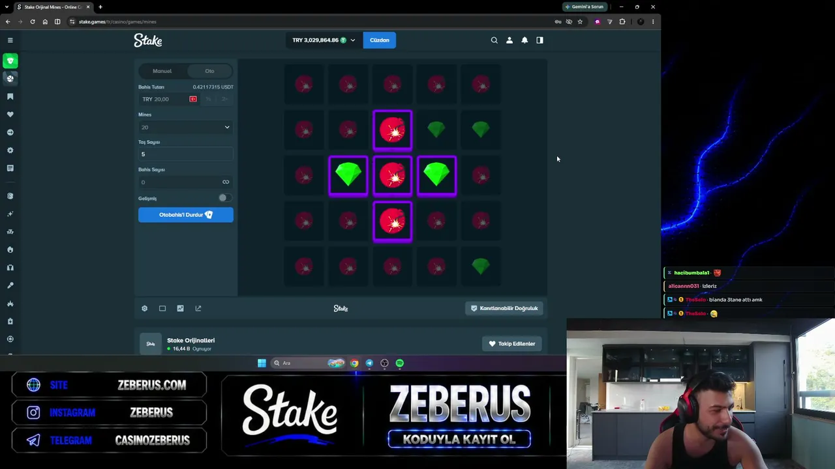835x469 pixels.
Task: Open Kanıtlanabilir Doğruluk fairness link
Action: [x=506, y=308]
